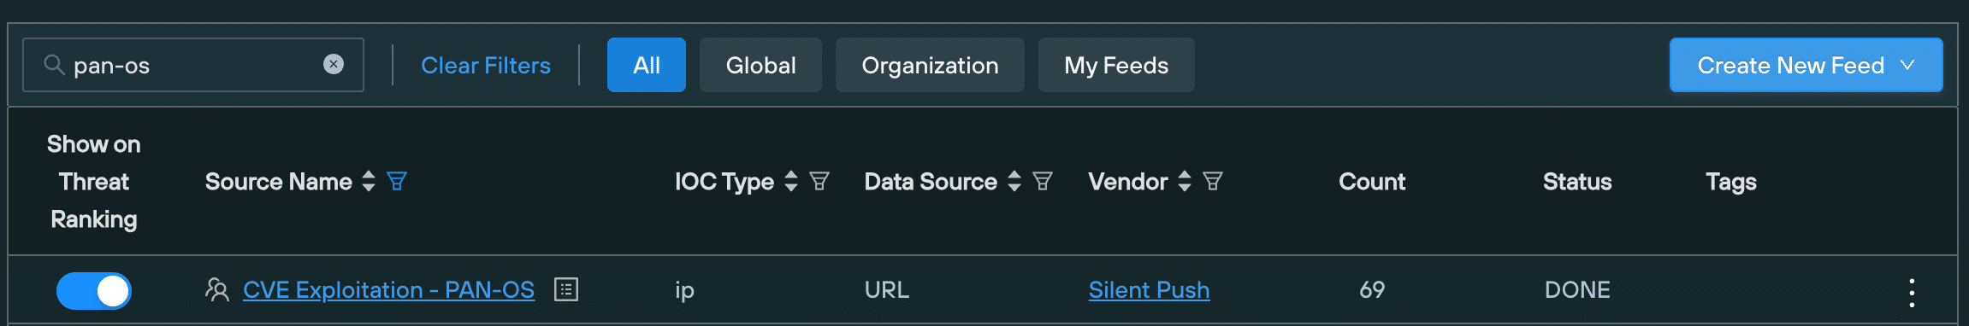Screen dimensions: 1969x326
Task: Open Vendor column filter icon
Action: tap(1213, 181)
